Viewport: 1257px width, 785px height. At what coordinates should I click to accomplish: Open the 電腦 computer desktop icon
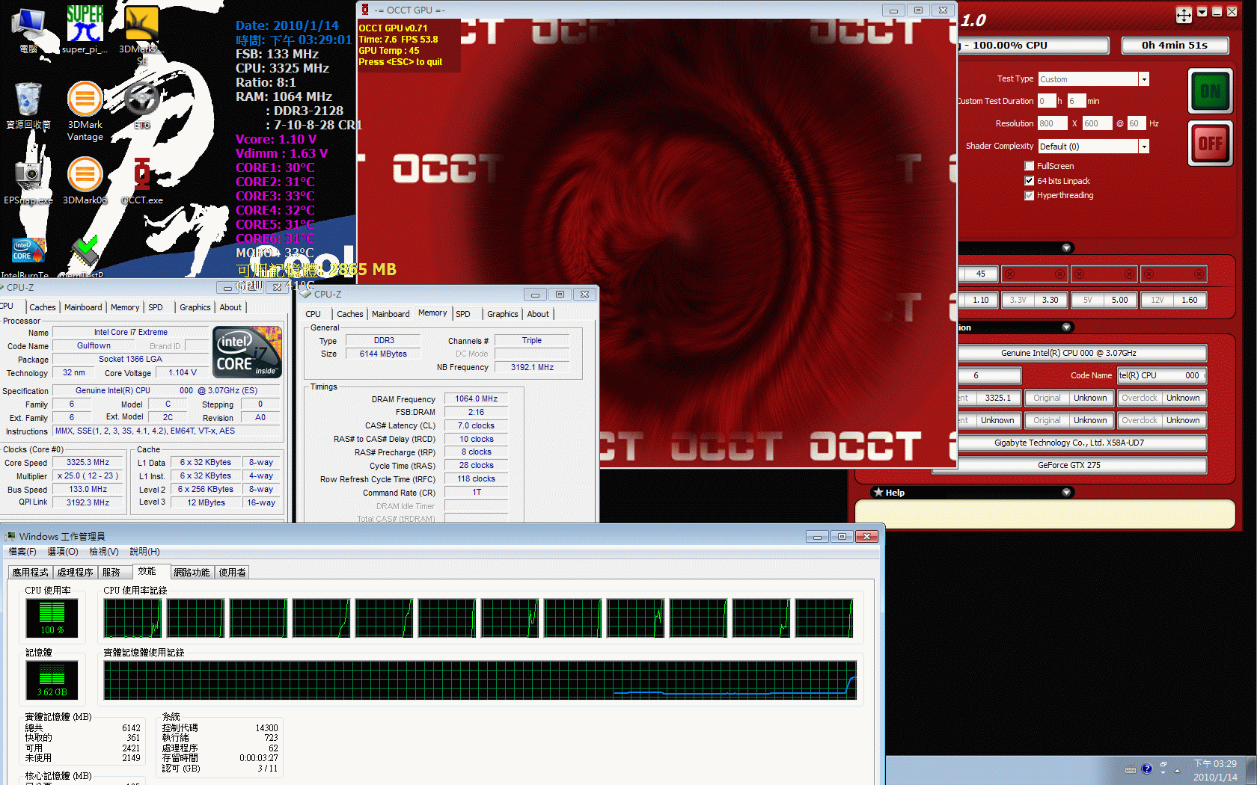[28, 30]
